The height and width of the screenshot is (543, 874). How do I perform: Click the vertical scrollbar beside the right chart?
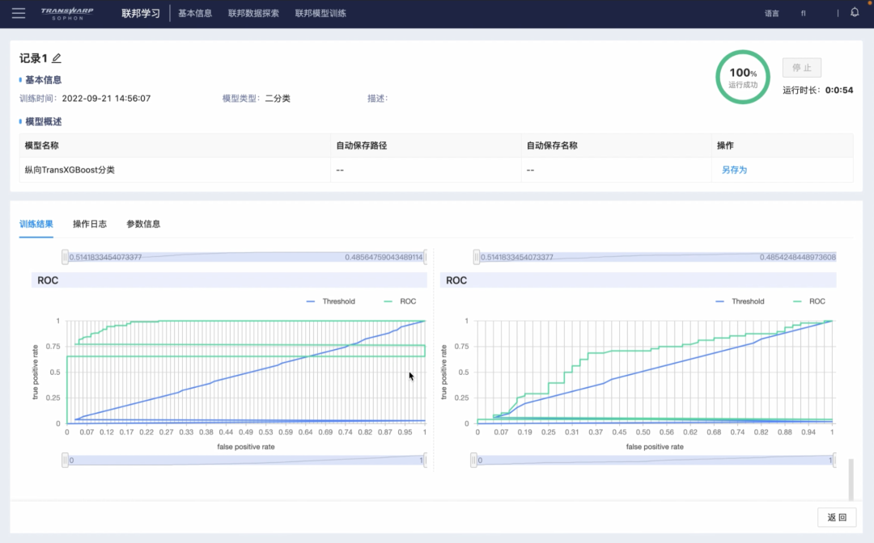(x=851, y=480)
